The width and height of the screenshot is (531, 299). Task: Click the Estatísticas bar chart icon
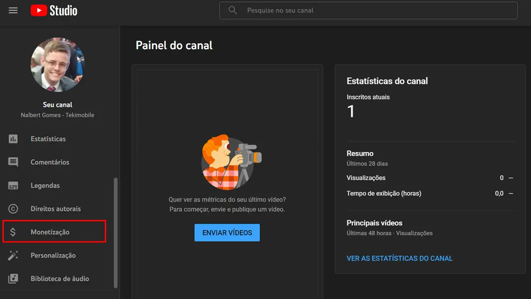13,139
